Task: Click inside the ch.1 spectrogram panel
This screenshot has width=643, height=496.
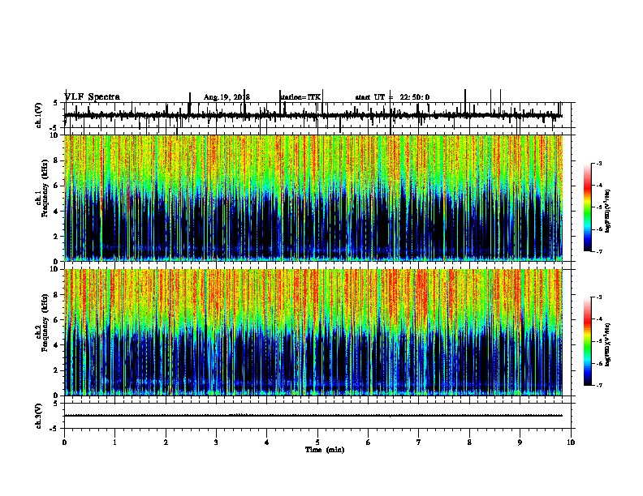Action: tap(313, 198)
